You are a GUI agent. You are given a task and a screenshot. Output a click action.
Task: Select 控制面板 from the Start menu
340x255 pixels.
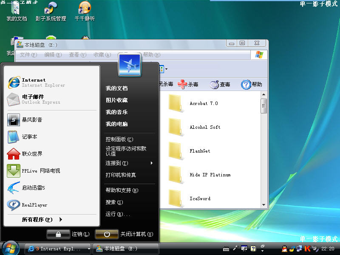point(119,139)
